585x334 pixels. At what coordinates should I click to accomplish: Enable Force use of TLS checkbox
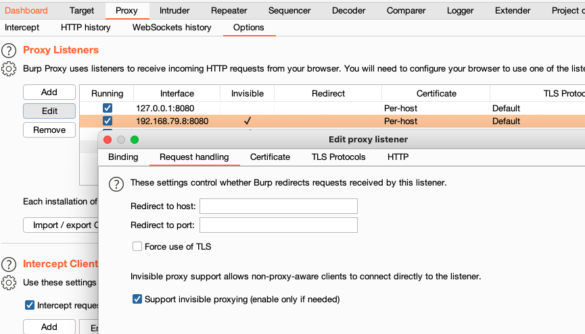click(x=137, y=246)
